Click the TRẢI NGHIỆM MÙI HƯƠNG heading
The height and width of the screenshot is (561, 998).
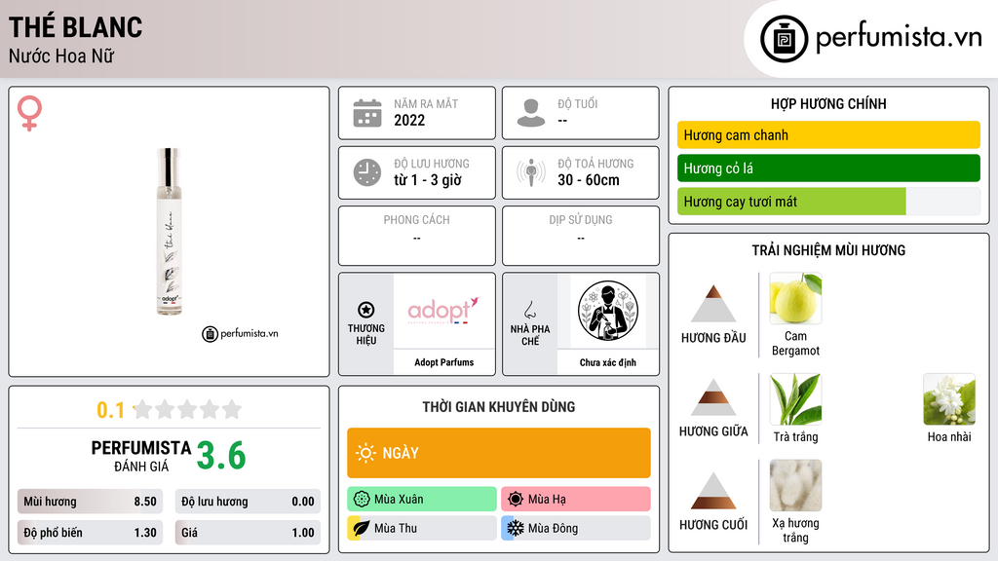828,250
